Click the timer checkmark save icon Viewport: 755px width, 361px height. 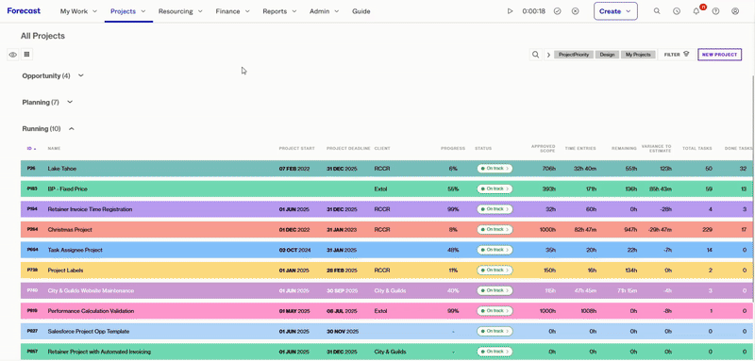pyautogui.click(x=557, y=11)
